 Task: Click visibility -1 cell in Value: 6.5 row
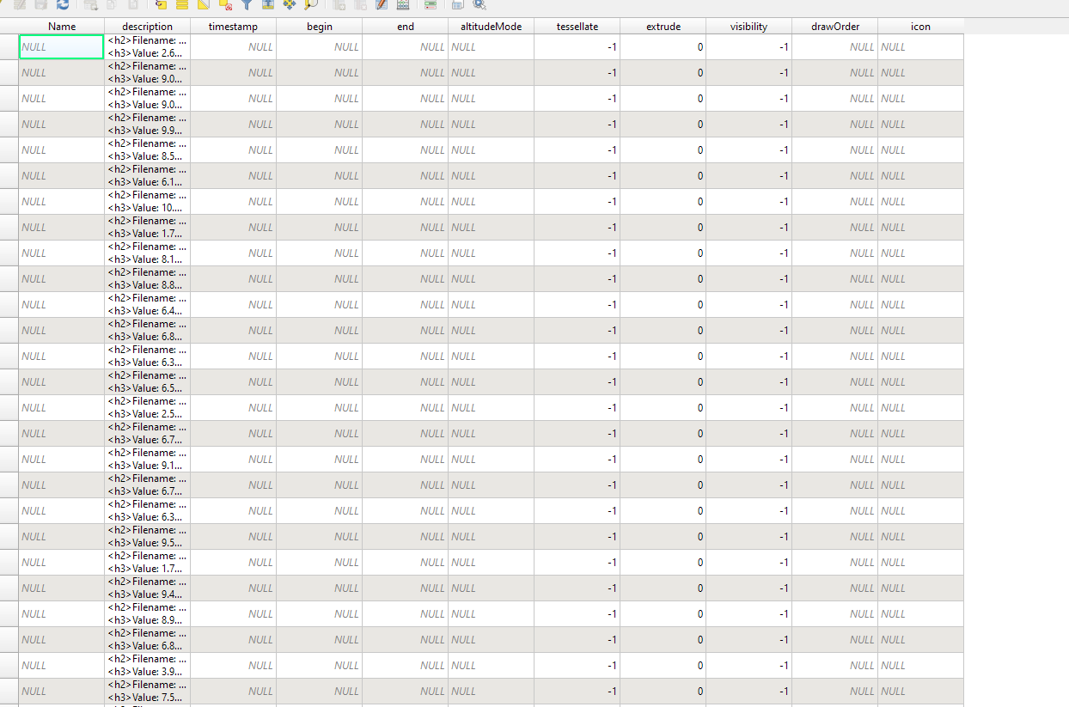pos(749,381)
